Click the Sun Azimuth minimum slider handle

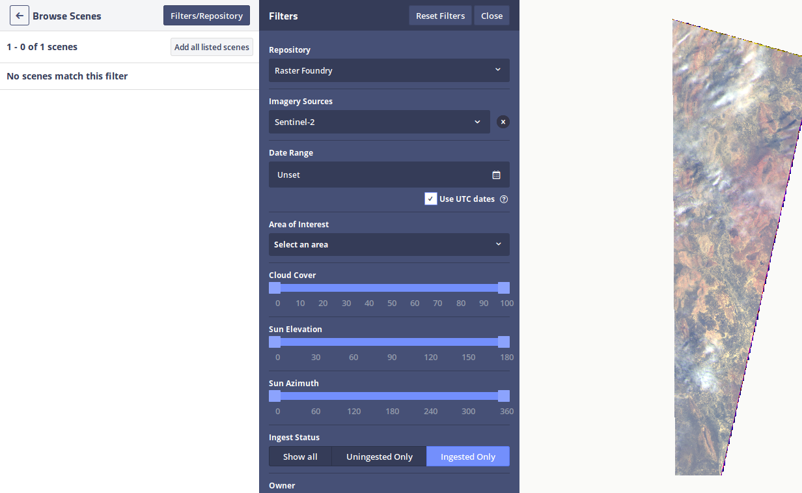coord(275,396)
